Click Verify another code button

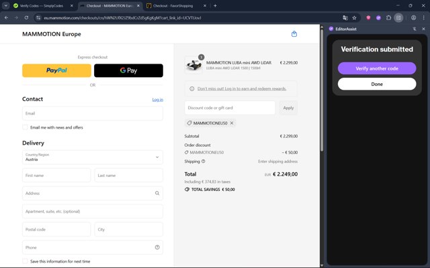(377, 68)
